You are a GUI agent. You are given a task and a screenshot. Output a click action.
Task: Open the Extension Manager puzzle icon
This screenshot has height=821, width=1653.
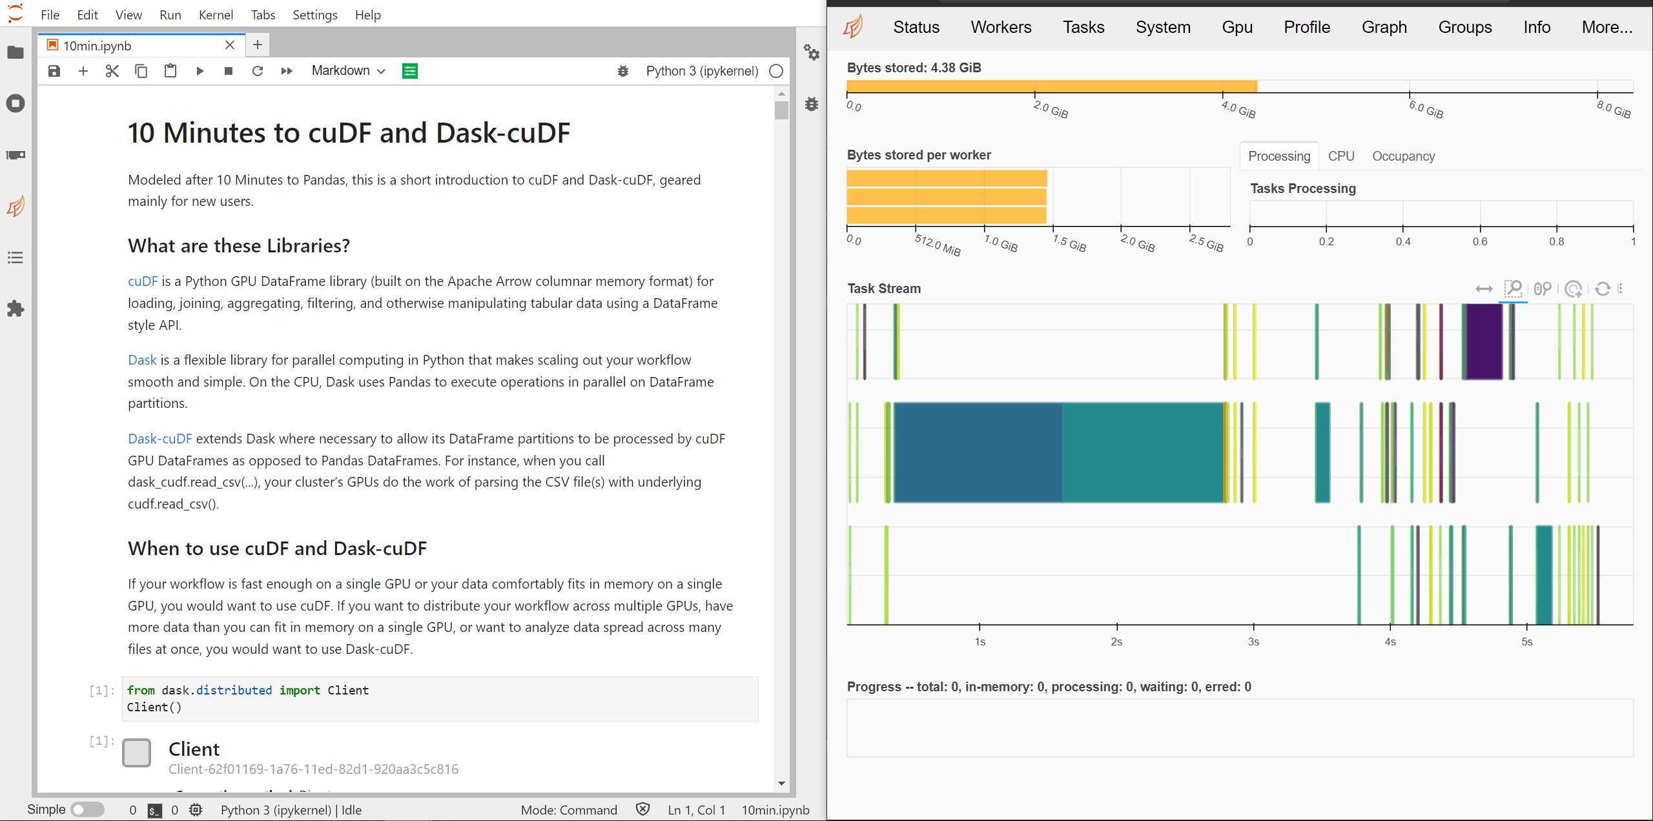(x=15, y=309)
